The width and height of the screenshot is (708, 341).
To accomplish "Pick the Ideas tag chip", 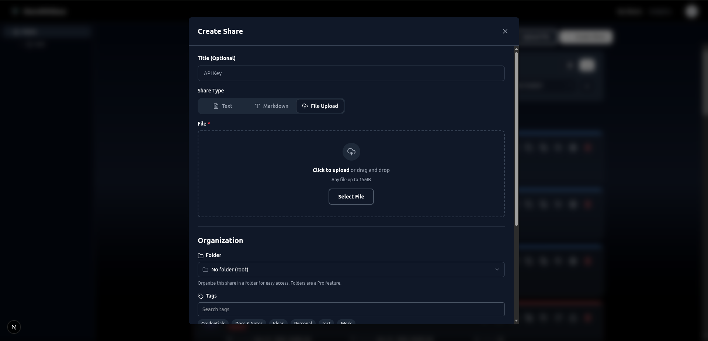I will coord(278,322).
